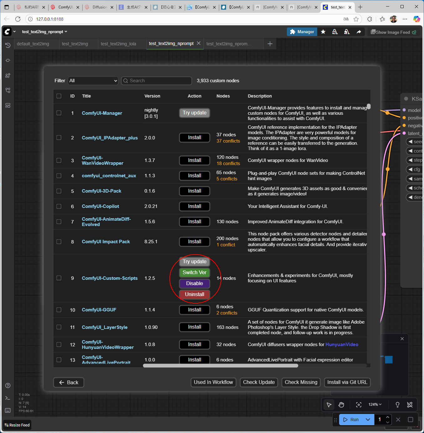
Task: Switch to the default_text2img tab
Action: 33,44
